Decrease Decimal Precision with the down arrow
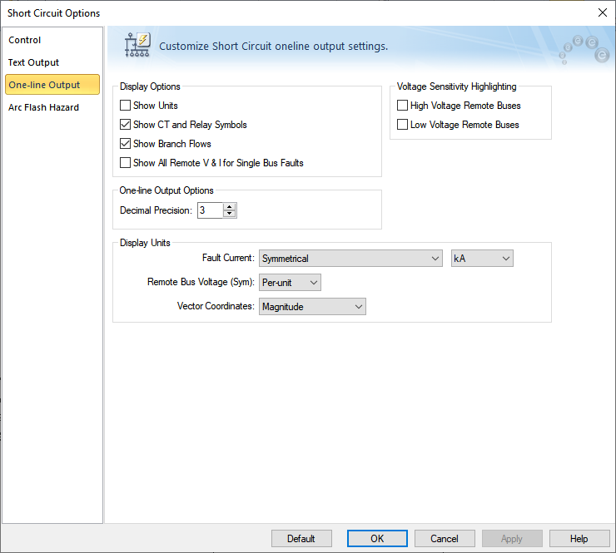The image size is (616, 553). 230,214
